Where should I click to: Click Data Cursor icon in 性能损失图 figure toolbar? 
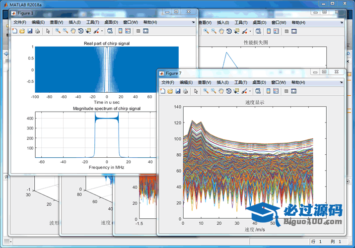point(237,31)
